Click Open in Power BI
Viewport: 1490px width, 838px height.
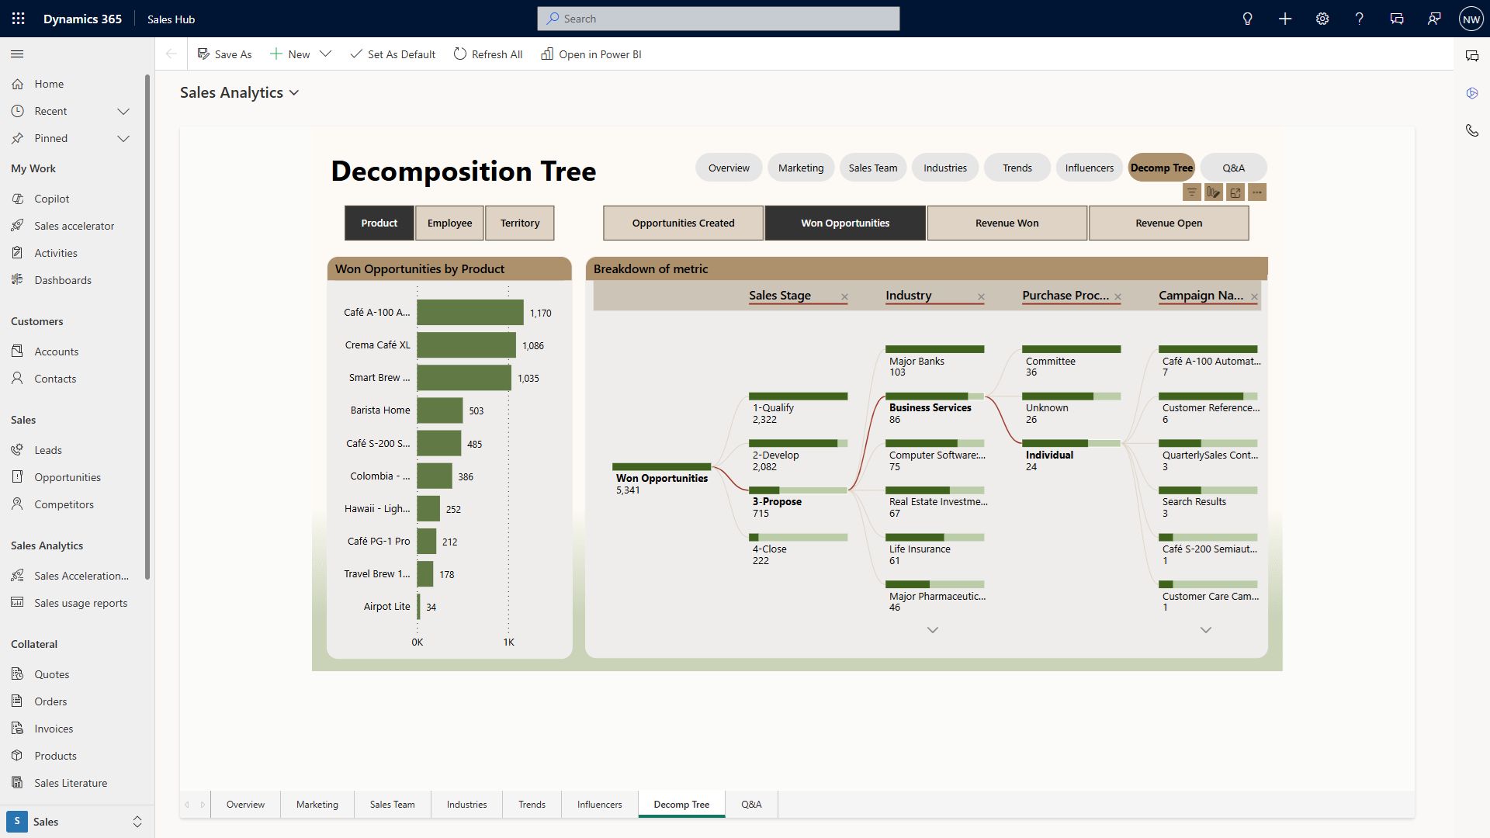pos(591,54)
